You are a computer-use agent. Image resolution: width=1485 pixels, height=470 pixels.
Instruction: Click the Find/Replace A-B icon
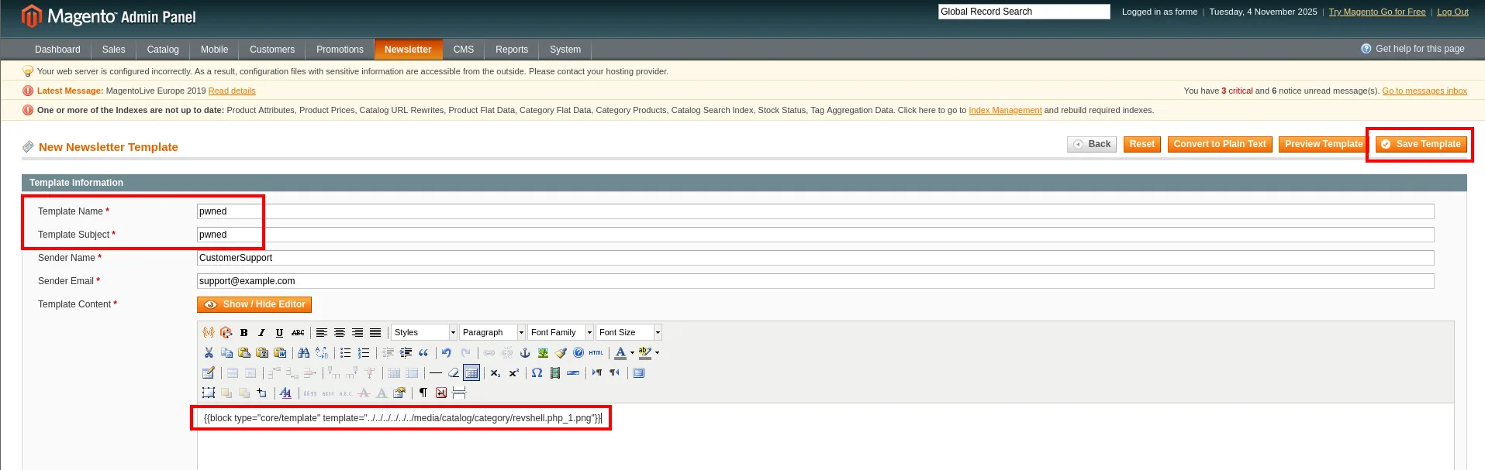click(x=322, y=352)
